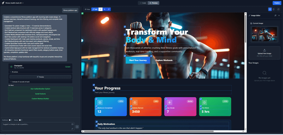Toggle the Bulldozer switch

pyautogui.click(x=11, y=120)
